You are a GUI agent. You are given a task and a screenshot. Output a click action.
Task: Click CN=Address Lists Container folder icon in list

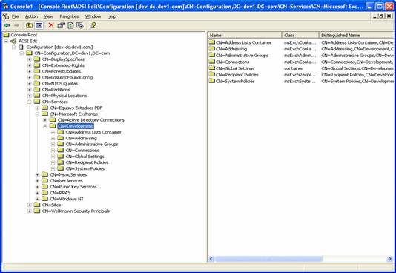click(212, 42)
